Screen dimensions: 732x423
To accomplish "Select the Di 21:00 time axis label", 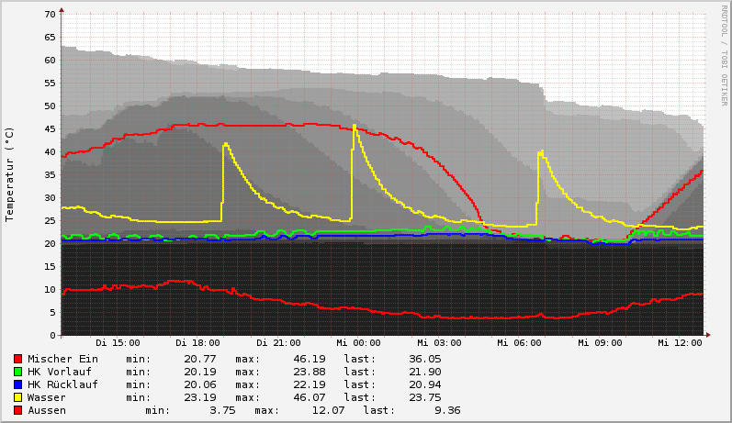I will tap(278, 343).
